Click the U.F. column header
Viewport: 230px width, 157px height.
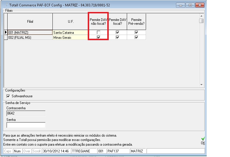(x=71, y=22)
